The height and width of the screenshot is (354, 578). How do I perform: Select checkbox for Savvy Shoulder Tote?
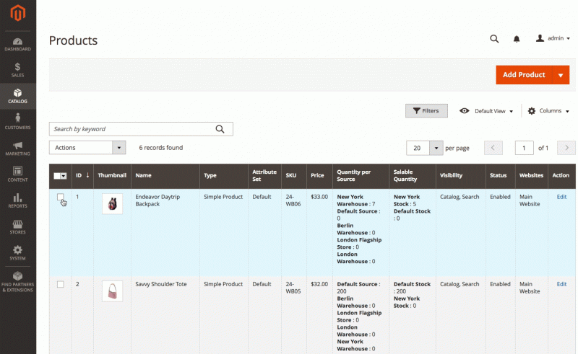(x=61, y=285)
